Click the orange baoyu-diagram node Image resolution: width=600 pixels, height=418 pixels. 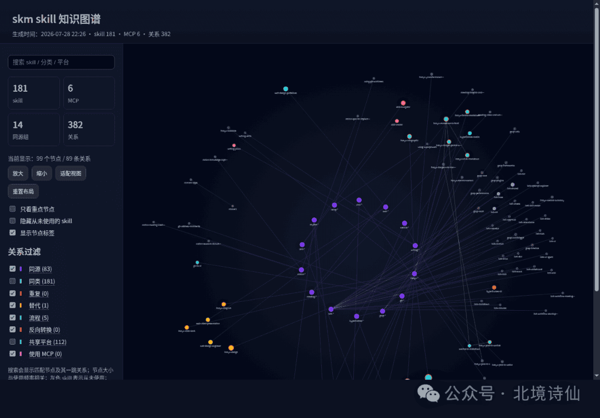coord(224,304)
